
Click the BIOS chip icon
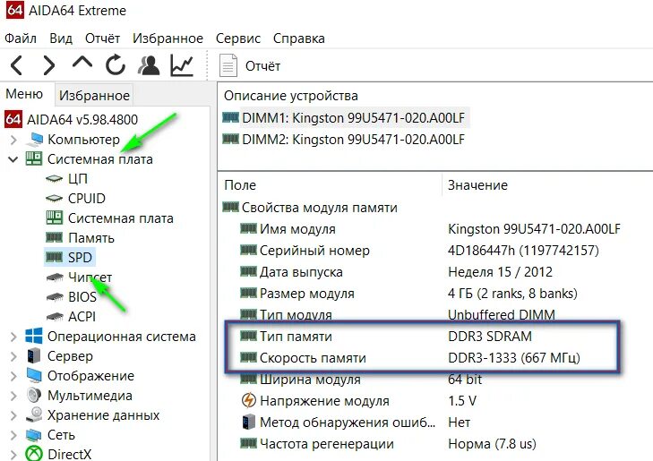coord(55,296)
